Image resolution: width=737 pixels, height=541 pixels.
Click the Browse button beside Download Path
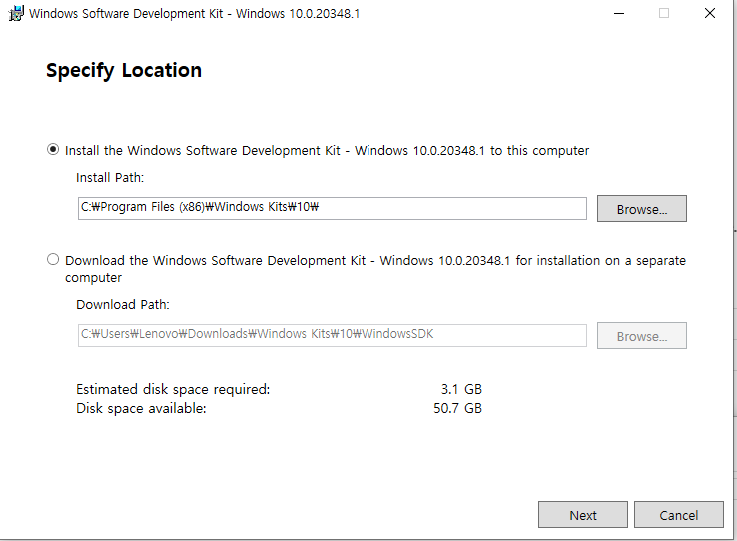[641, 335]
